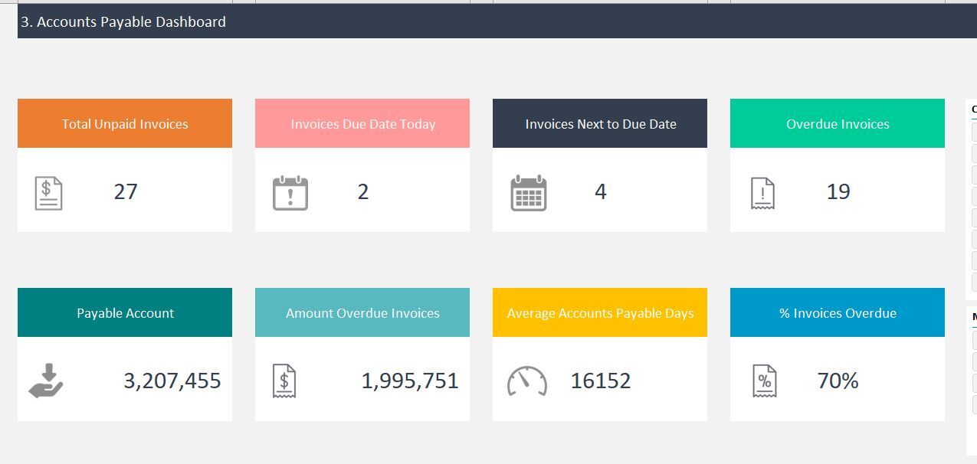Click the exclamation receipt icon under Overdue Invoices
977x464 pixels.
coord(762,193)
